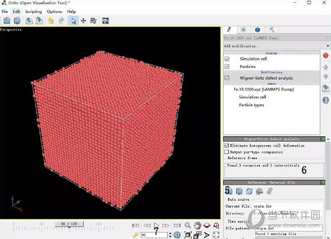The image size is (331, 239).
Task: Enable Output per-type occupancies checkbox
Action: [227, 151]
